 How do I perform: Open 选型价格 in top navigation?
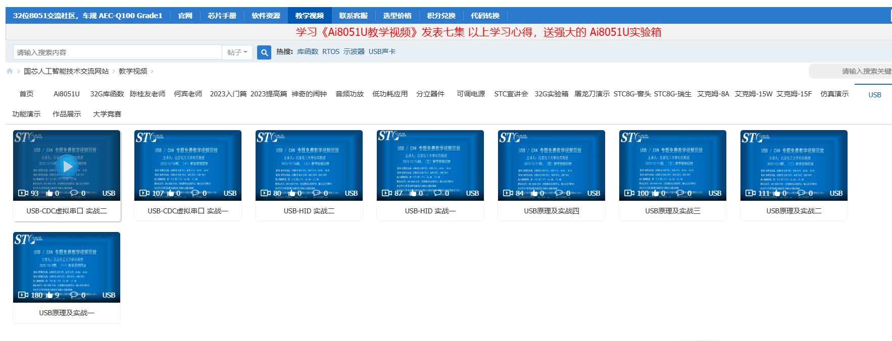[x=398, y=16]
